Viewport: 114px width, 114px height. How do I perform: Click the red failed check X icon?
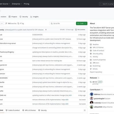[x=46, y=30]
